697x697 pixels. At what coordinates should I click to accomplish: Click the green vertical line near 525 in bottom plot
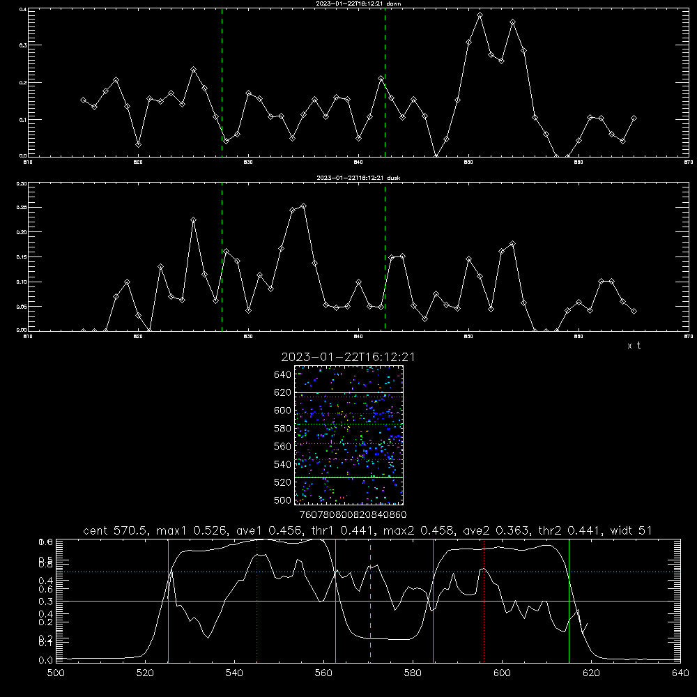coord(168,601)
